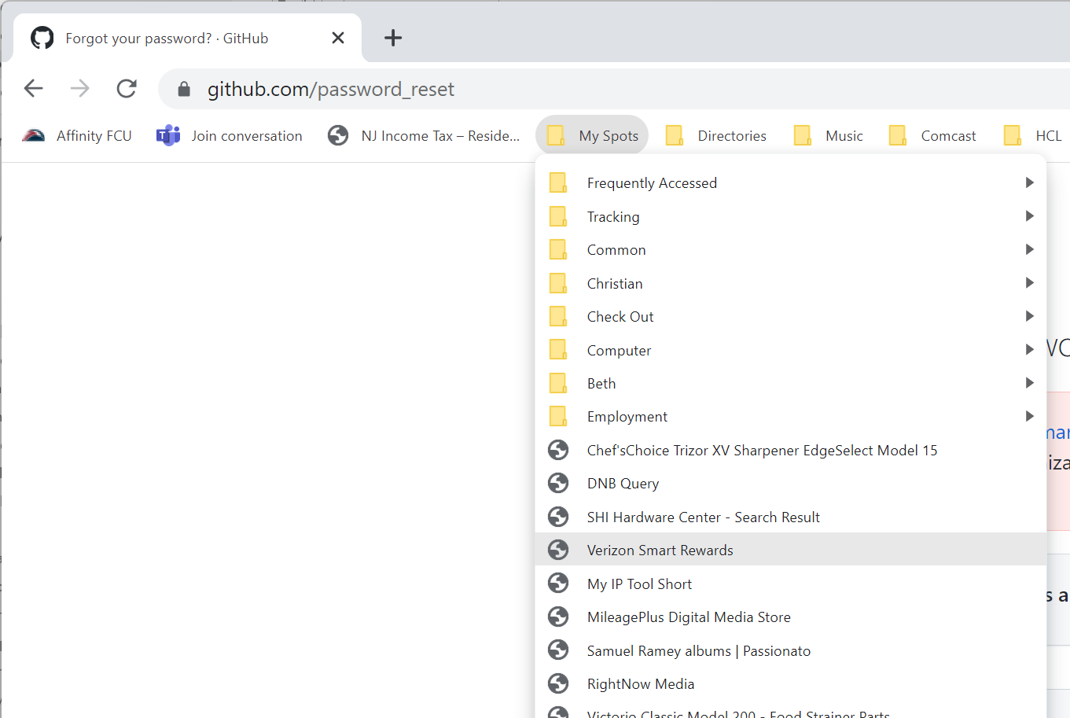The height and width of the screenshot is (718, 1070).
Task: Open the Verizon Smart Rewards bookmark
Action: (660, 550)
